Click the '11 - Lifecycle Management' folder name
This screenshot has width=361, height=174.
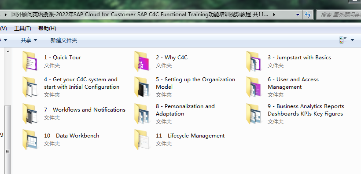pyautogui.click(x=190, y=136)
